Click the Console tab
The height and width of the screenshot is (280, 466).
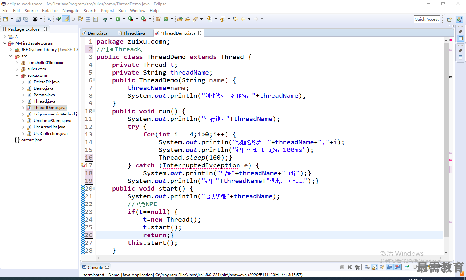[x=95, y=267]
